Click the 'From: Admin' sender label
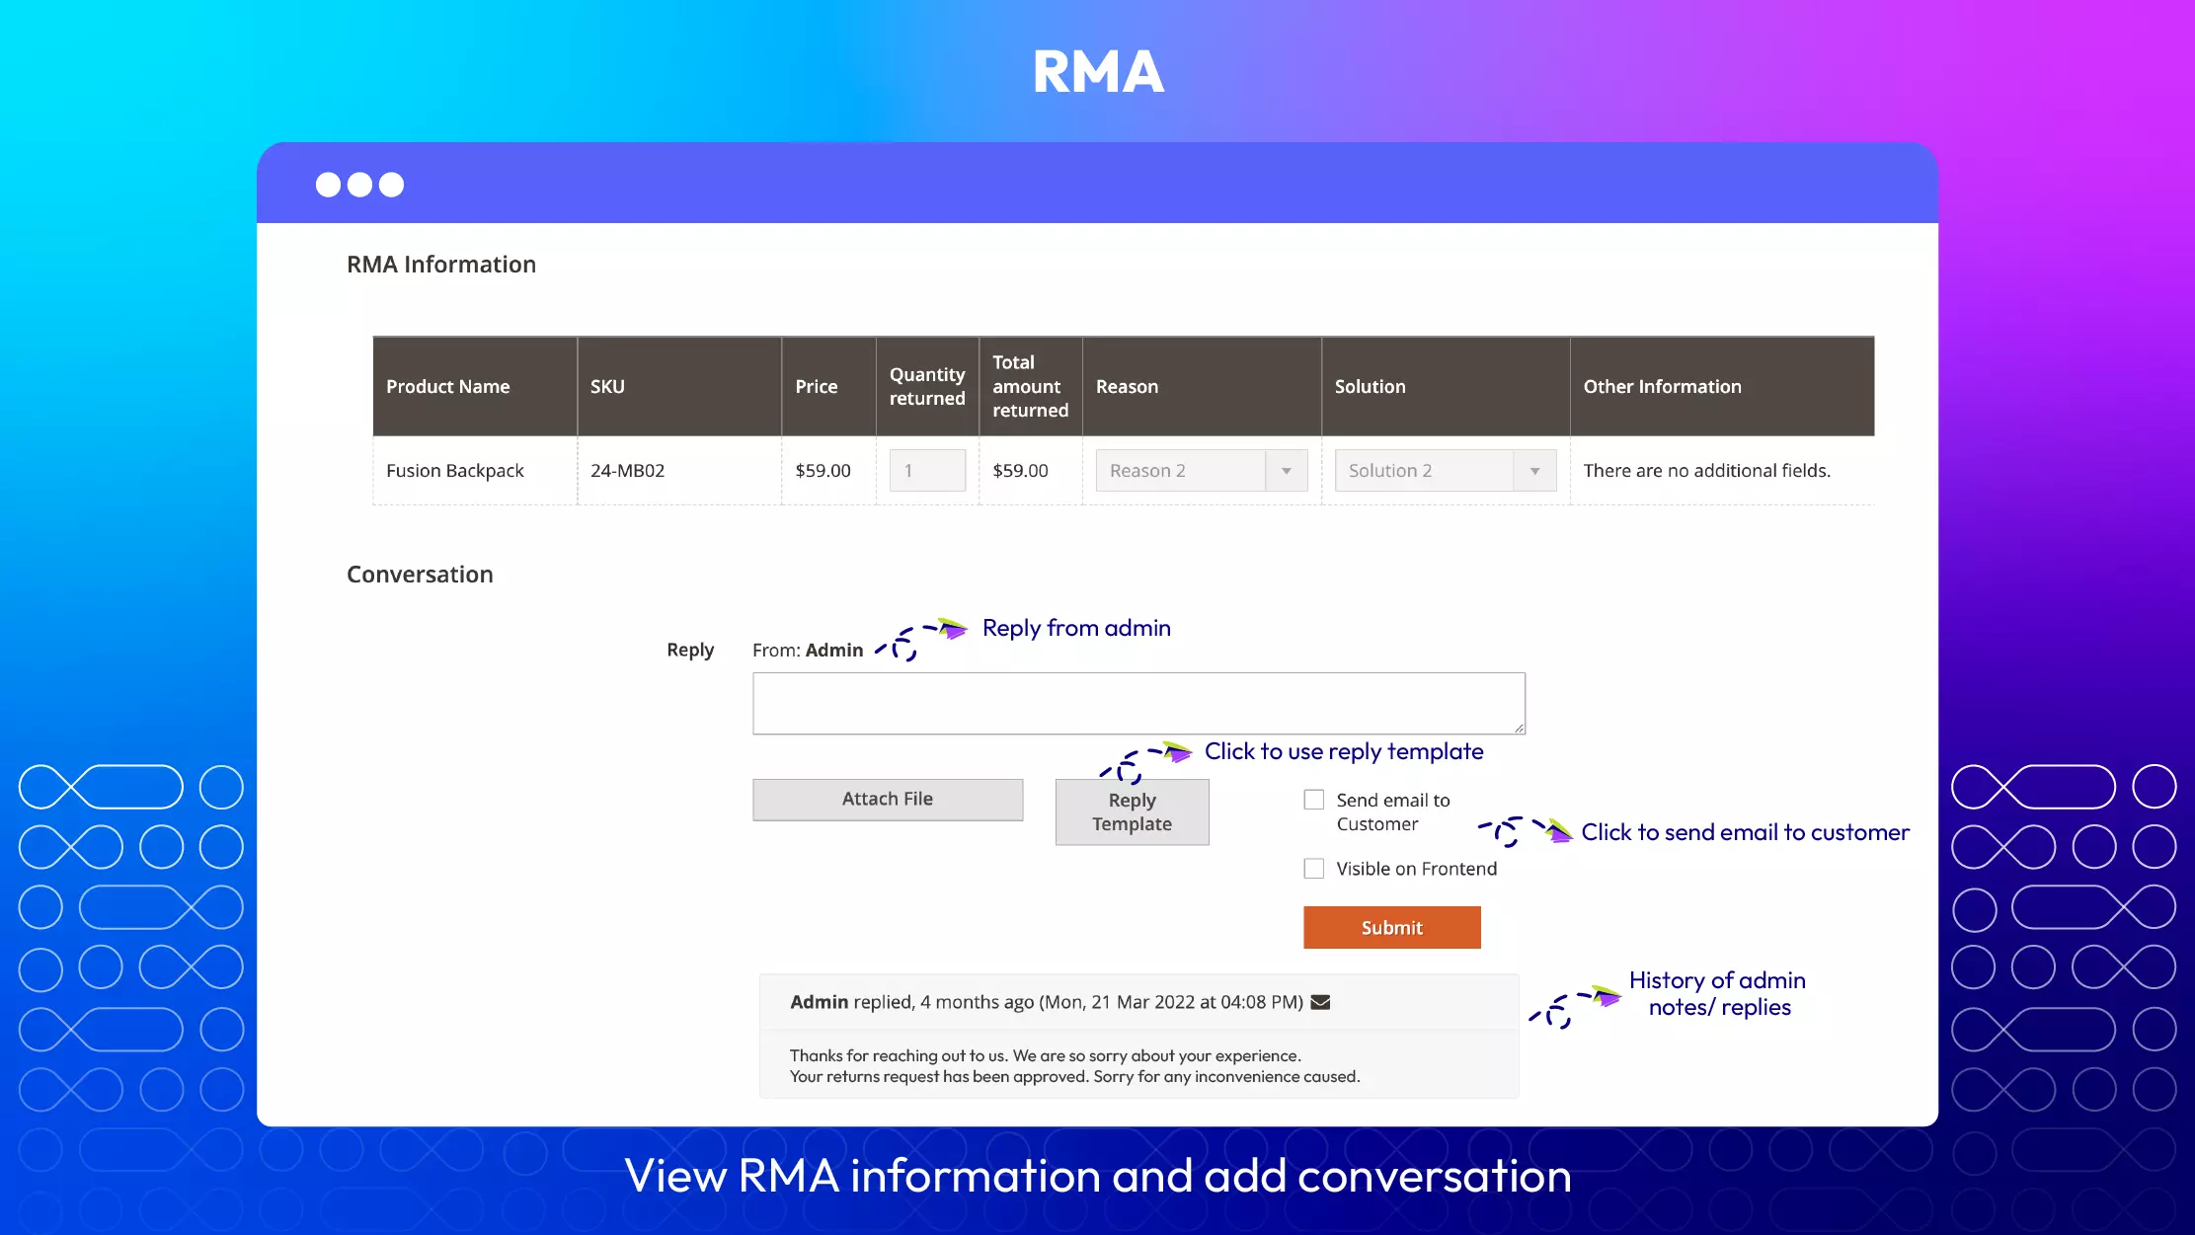 (x=808, y=651)
